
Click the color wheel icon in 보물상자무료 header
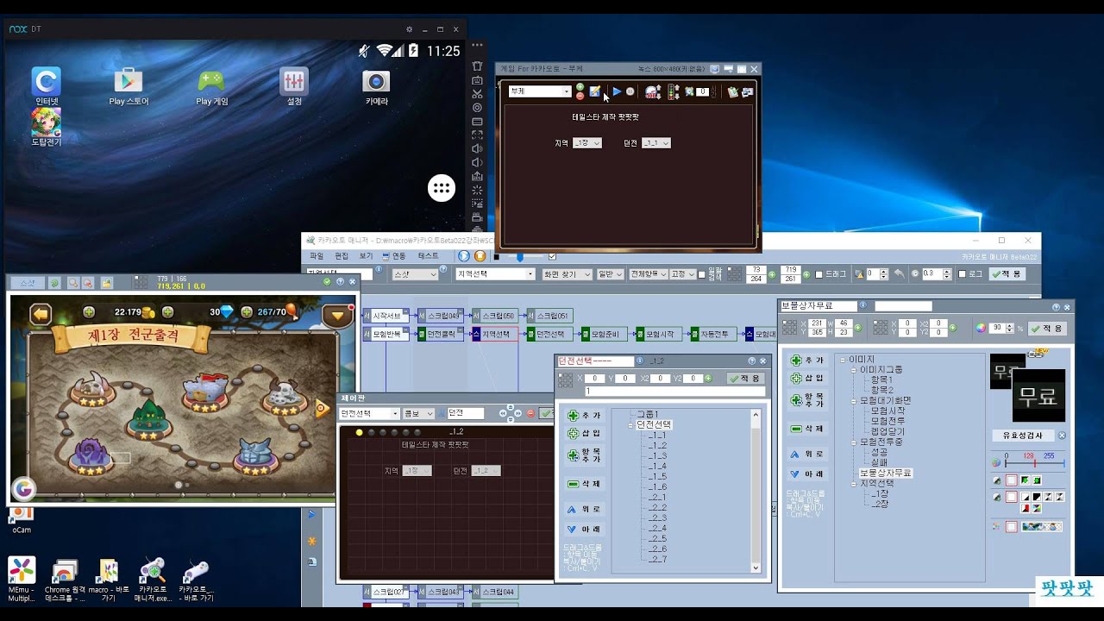coord(982,328)
